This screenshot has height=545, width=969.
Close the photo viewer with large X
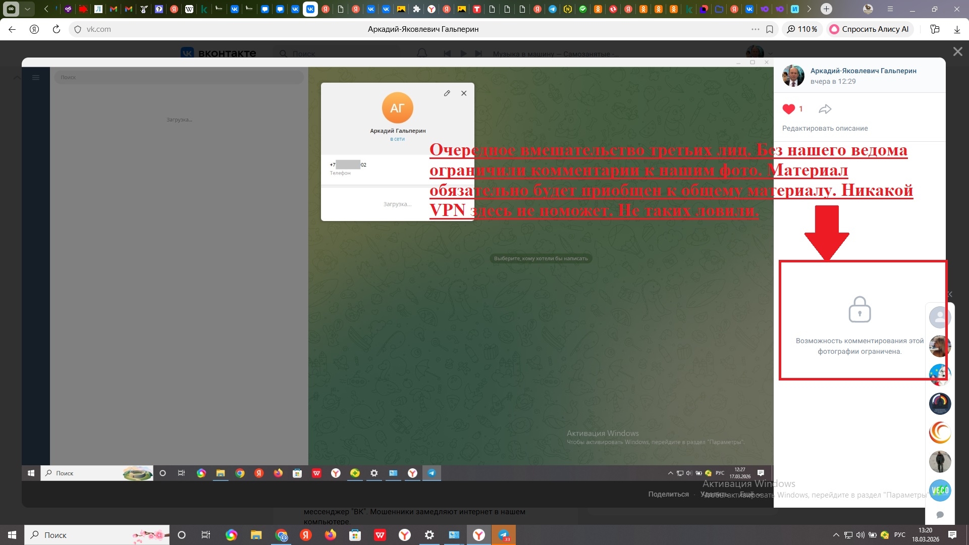click(x=957, y=51)
